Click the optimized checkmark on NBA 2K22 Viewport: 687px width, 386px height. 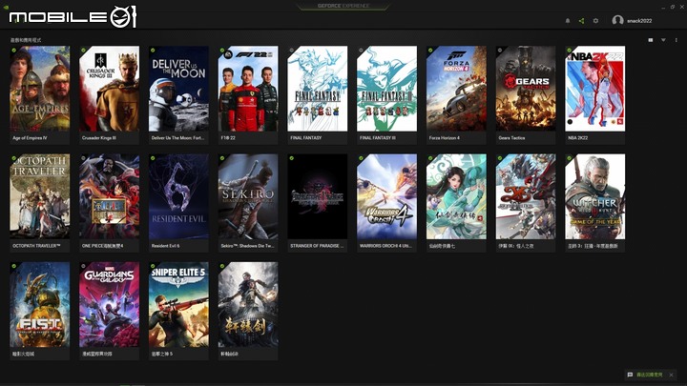(569, 51)
